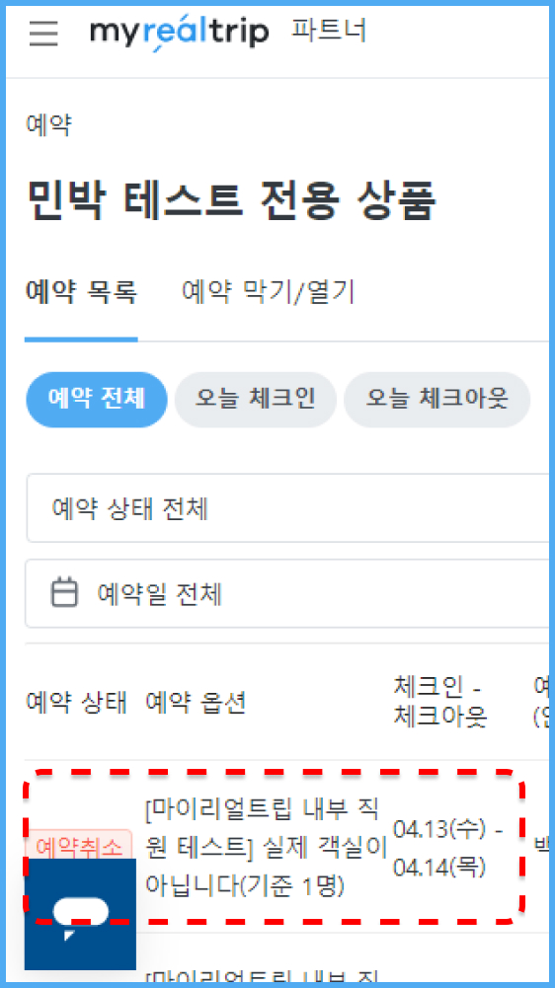
Task: Open the 예약일 전체 date selector
Action: 290,593
